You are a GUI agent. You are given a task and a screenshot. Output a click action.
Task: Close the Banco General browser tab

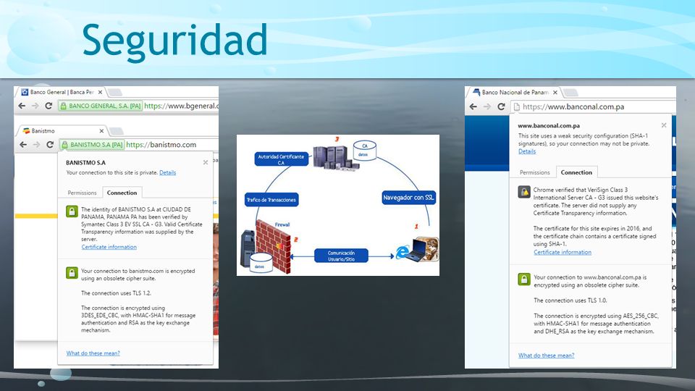click(100, 92)
